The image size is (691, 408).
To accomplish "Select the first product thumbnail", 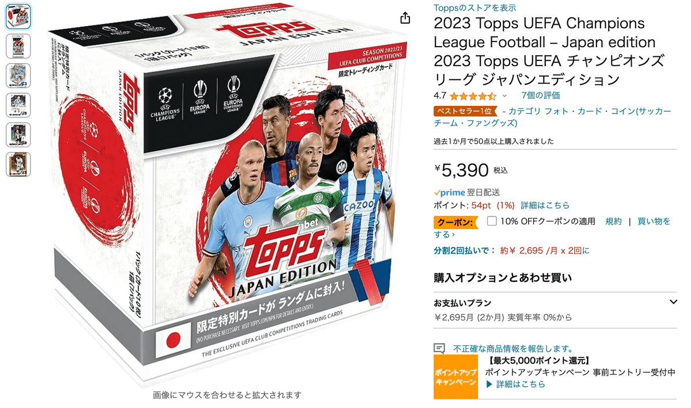I will (x=18, y=17).
